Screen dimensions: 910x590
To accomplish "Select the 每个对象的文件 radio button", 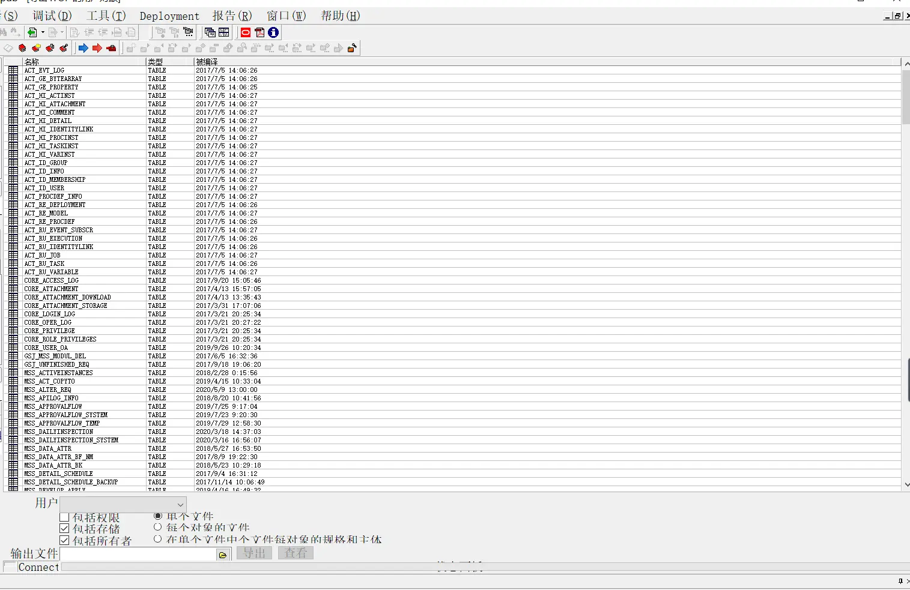I will [158, 527].
